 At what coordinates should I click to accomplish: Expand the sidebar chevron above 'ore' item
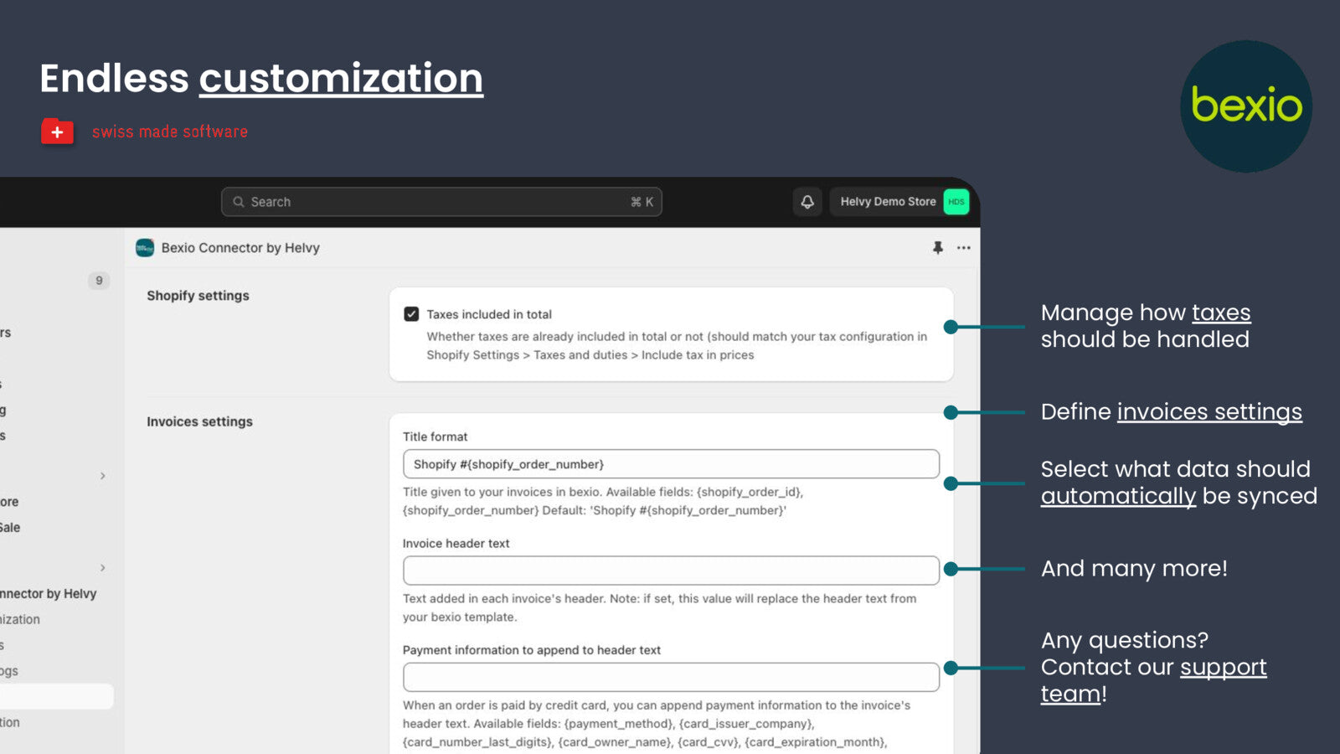[103, 476]
